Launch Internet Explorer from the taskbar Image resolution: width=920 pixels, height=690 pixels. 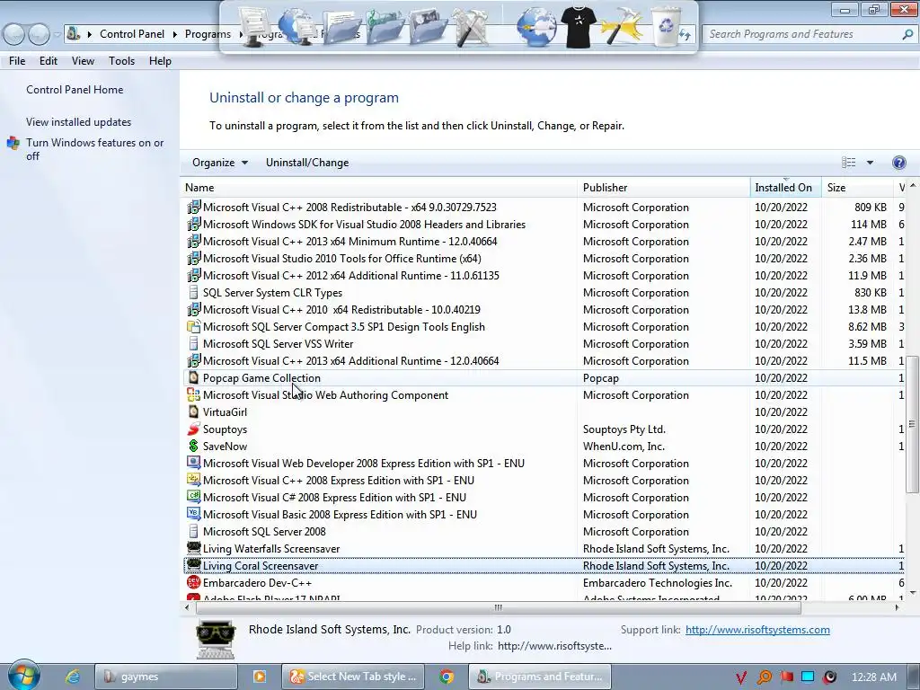click(72, 677)
